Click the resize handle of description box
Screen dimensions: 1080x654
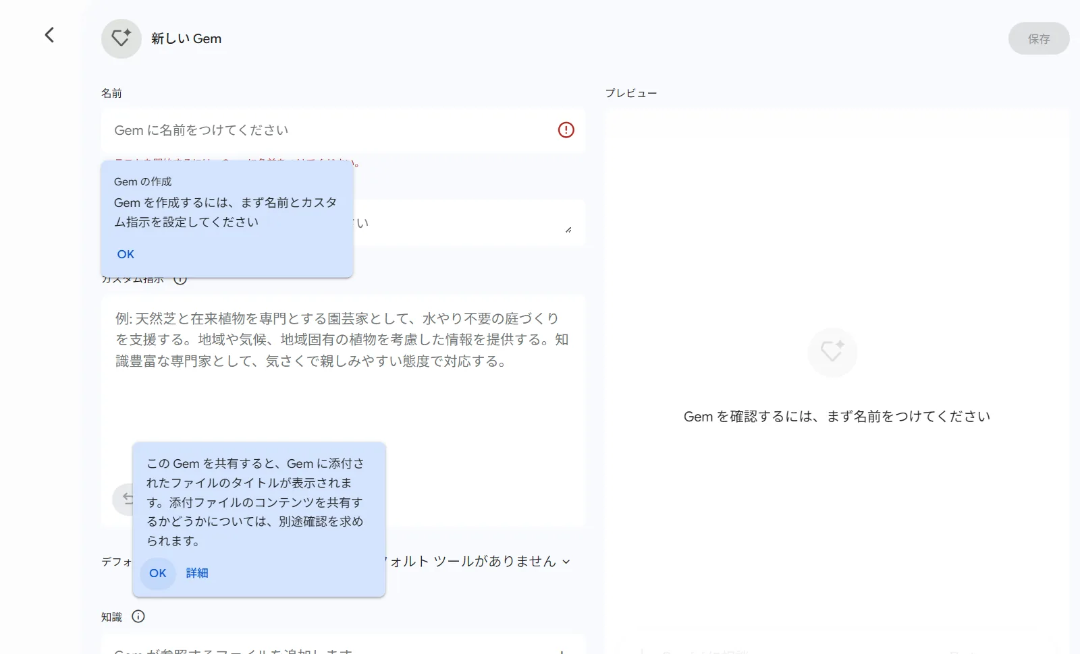point(568,230)
